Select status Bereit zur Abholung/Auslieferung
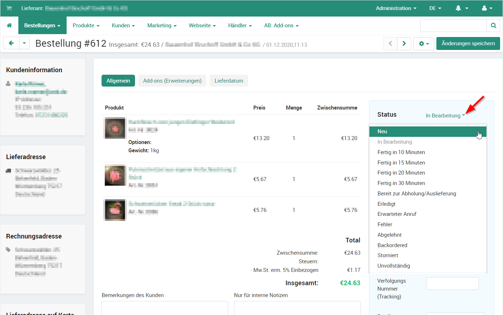The height and width of the screenshot is (315, 503). 428,194
